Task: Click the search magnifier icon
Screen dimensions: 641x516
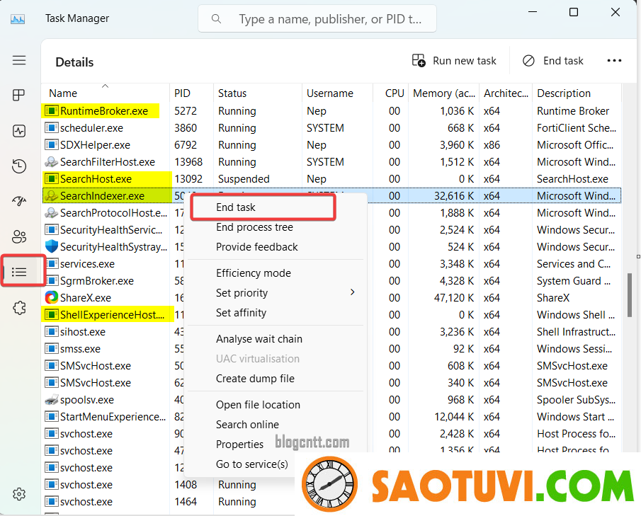Action: 216,19
